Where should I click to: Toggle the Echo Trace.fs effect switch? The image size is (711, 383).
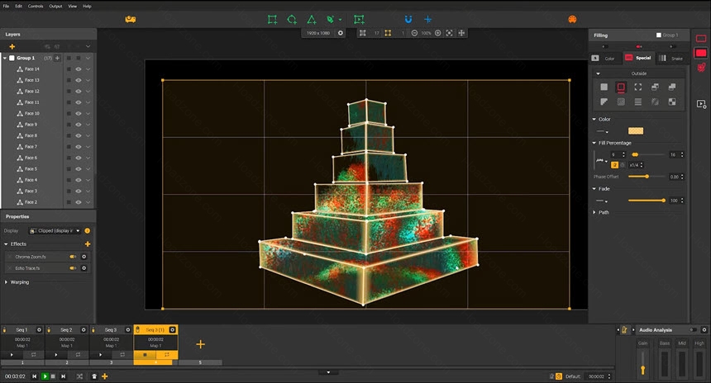pyautogui.click(x=73, y=268)
